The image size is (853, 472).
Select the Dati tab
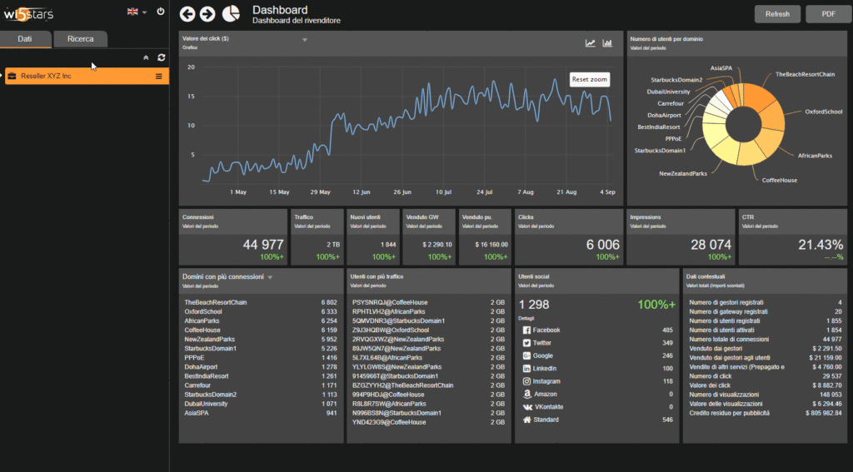click(26, 39)
